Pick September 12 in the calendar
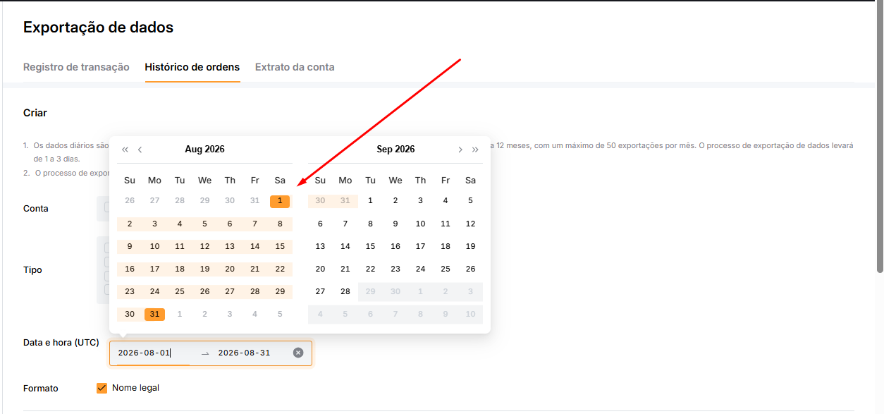884x414 pixels. 470,224
